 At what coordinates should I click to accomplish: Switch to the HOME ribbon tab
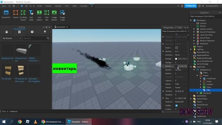40,6
